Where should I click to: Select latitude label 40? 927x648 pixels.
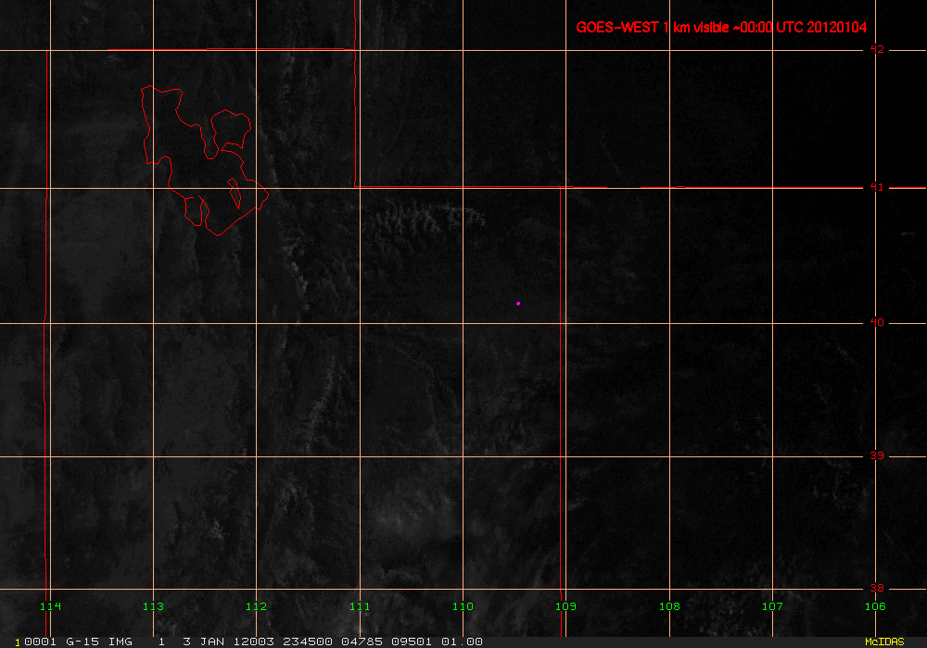[x=877, y=322]
